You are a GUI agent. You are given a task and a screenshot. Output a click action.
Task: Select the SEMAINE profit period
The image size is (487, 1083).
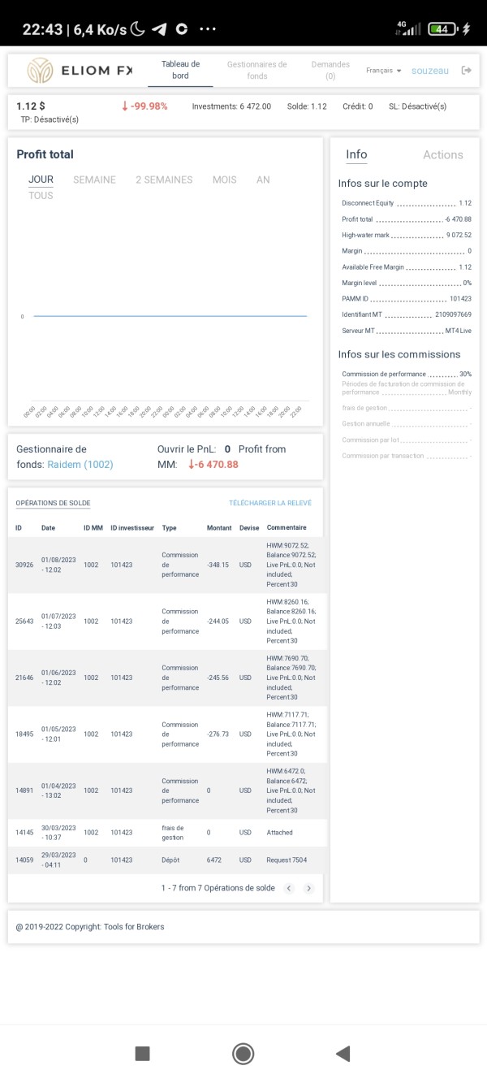point(94,180)
